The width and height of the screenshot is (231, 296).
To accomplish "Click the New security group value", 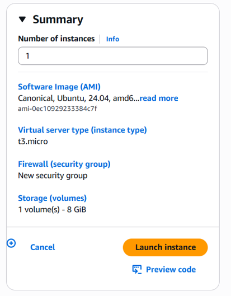I will (53, 176).
